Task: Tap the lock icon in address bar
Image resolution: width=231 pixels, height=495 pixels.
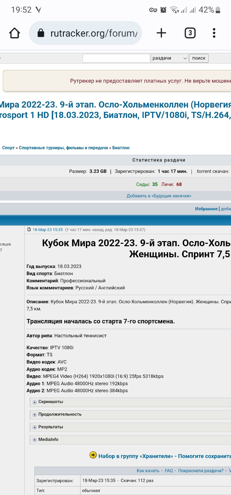Action: pyautogui.click(x=41, y=33)
